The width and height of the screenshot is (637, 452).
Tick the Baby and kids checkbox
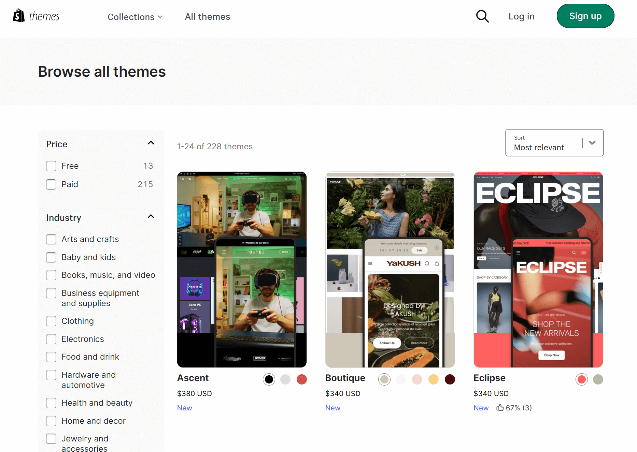click(x=51, y=257)
